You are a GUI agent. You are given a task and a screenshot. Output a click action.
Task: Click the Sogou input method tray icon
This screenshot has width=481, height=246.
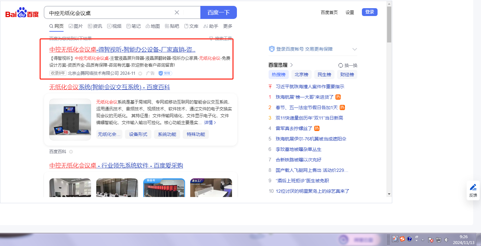tap(402, 239)
